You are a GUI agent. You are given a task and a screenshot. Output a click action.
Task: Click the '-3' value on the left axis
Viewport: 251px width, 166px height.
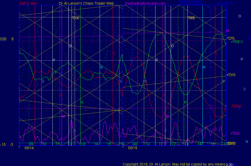point(11,145)
